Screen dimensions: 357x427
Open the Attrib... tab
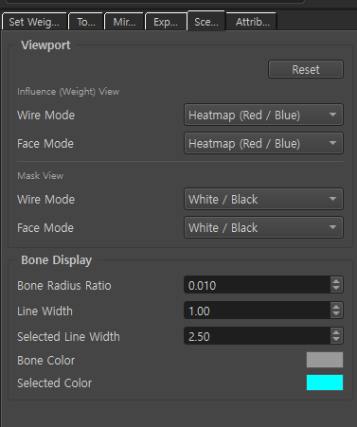coord(253,22)
